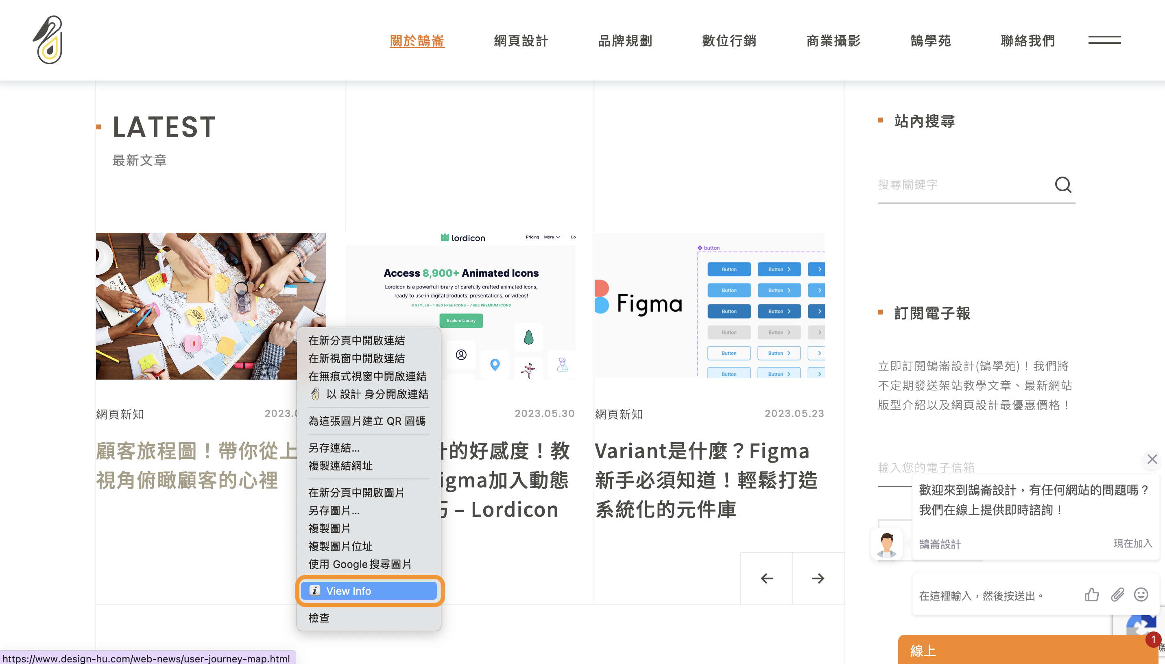
Task: Expand 在無痕式視窗中開啟連結
Action: (367, 376)
